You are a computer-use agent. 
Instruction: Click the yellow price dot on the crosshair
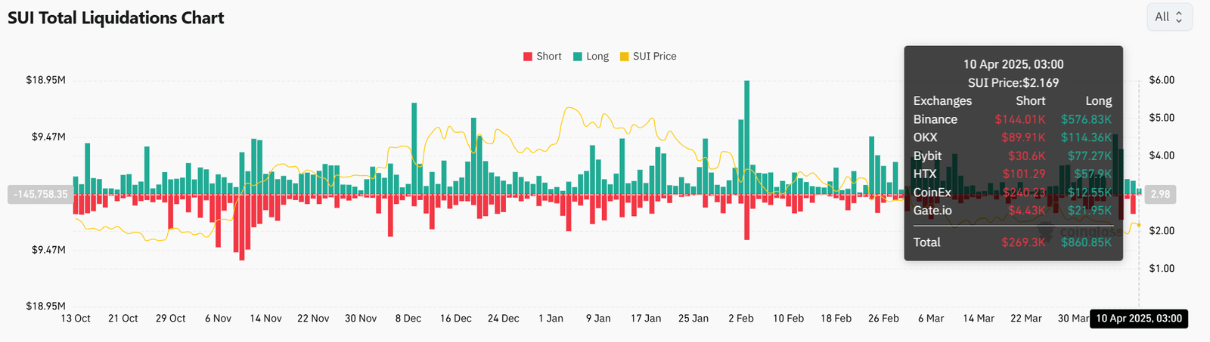(x=1139, y=225)
